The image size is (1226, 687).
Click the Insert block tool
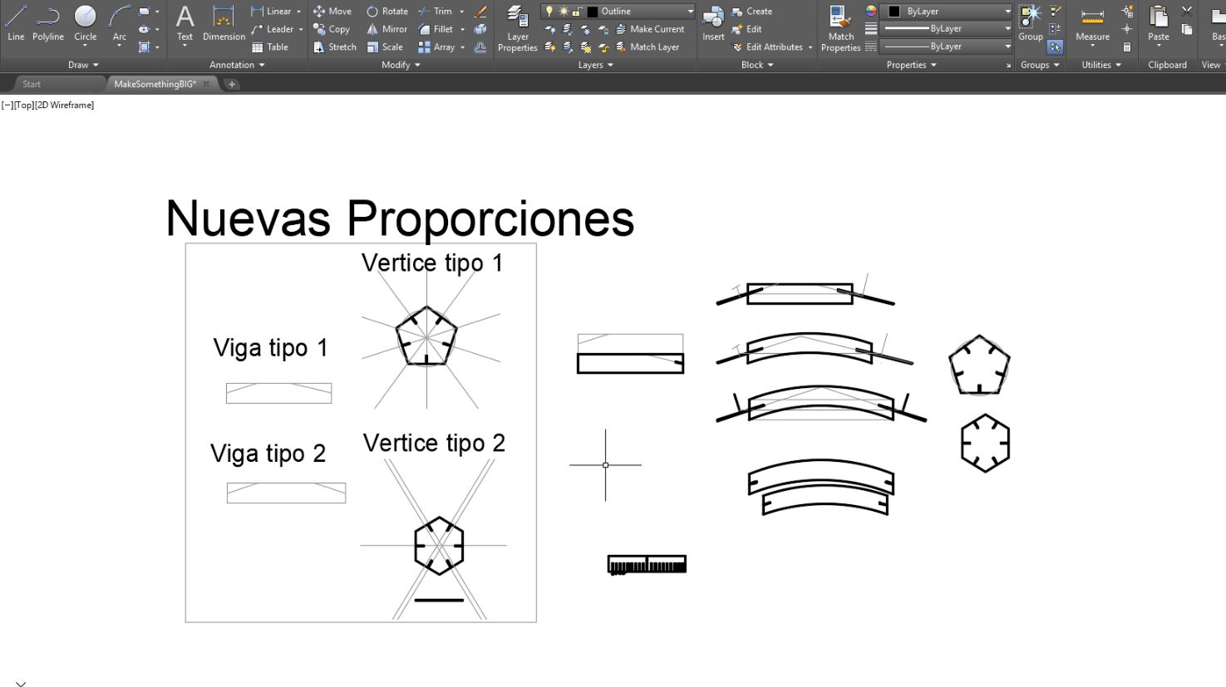click(713, 25)
